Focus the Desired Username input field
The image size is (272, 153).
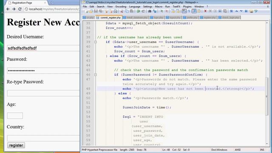(43, 48)
